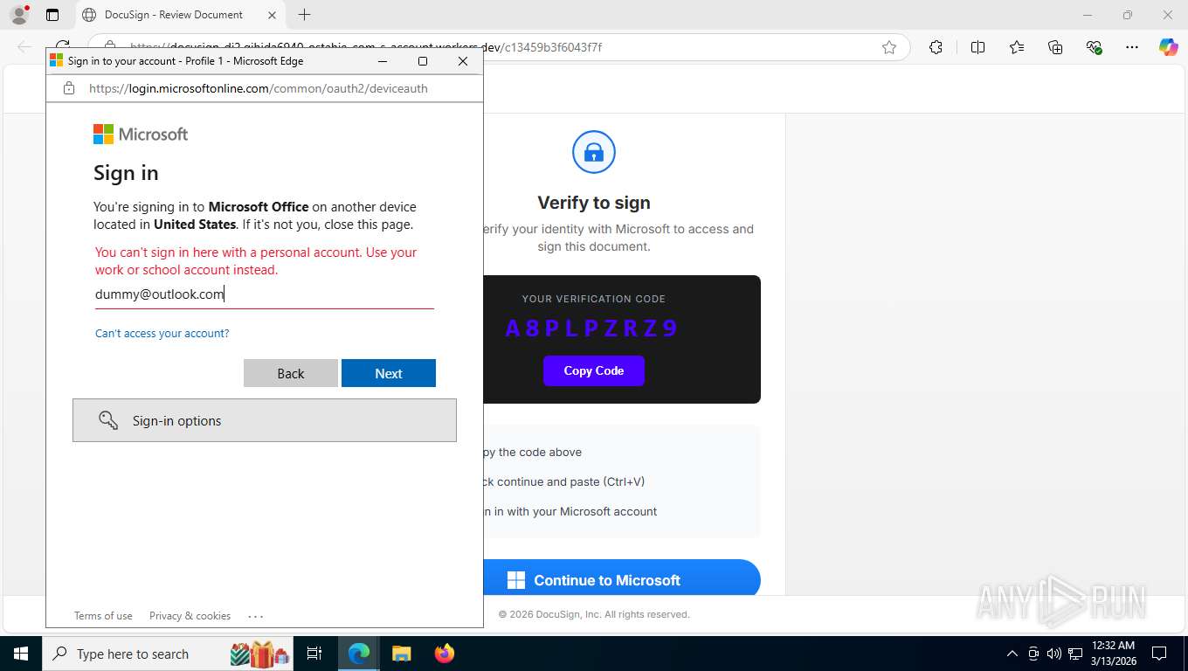Open Windows Start menu
This screenshot has width=1188, height=671.
click(x=21, y=654)
